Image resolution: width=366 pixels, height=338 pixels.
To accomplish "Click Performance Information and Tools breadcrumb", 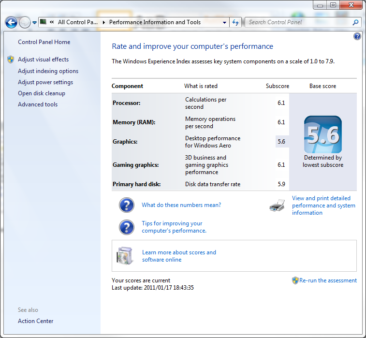I will pyautogui.click(x=155, y=22).
